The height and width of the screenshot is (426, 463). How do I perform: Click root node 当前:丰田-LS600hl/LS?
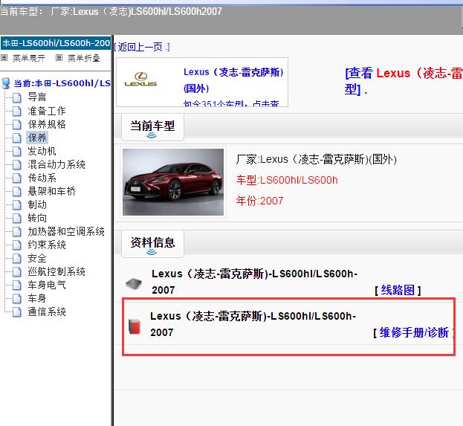[62, 83]
